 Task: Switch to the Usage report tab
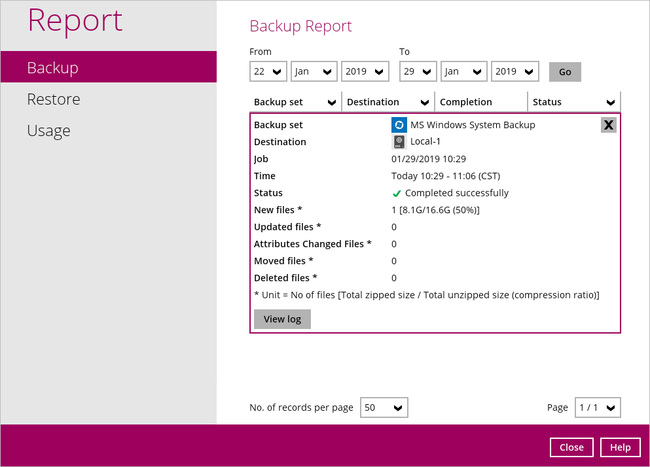tap(48, 131)
